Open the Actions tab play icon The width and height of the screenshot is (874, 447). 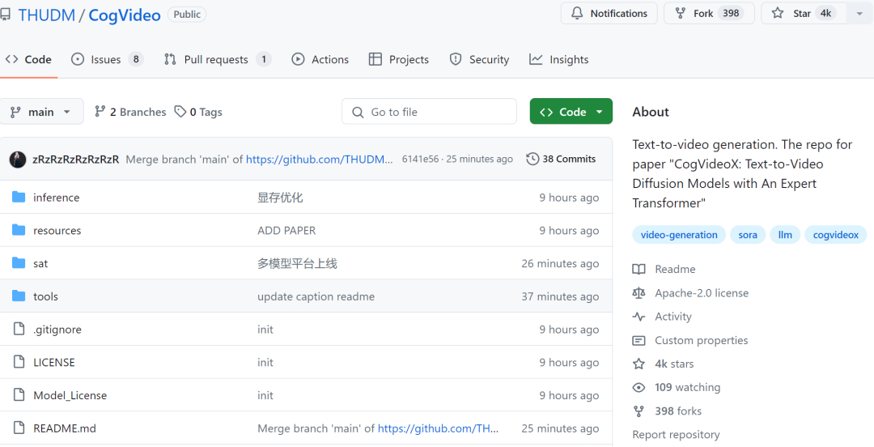click(x=298, y=59)
